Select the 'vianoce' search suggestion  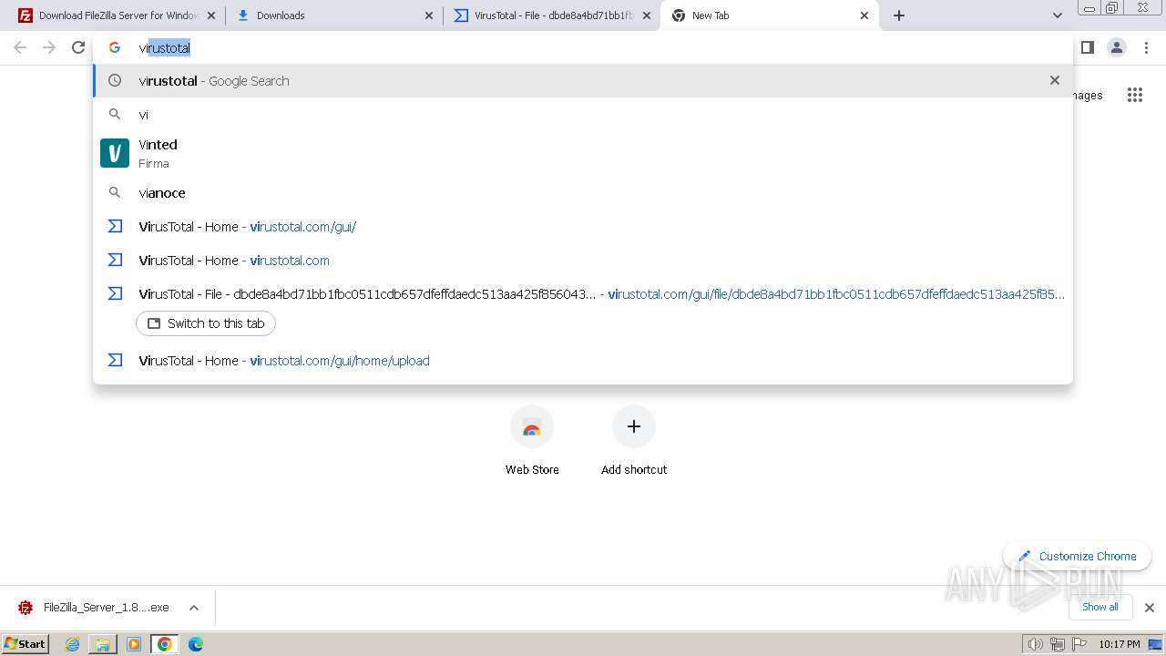(x=583, y=193)
